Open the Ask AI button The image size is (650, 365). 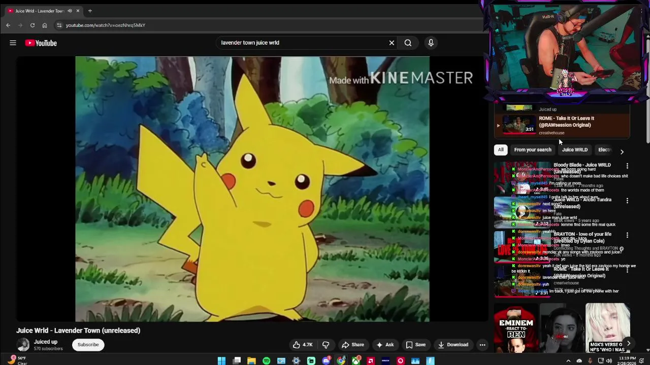[384, 345]
